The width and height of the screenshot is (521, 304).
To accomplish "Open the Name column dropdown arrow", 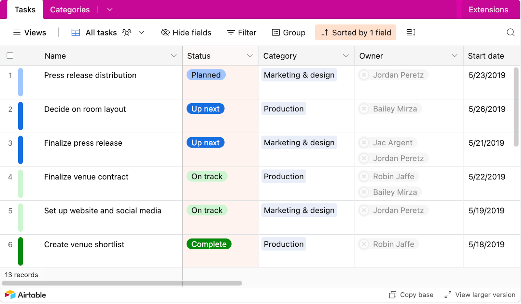I will click(x=174, y=56).
